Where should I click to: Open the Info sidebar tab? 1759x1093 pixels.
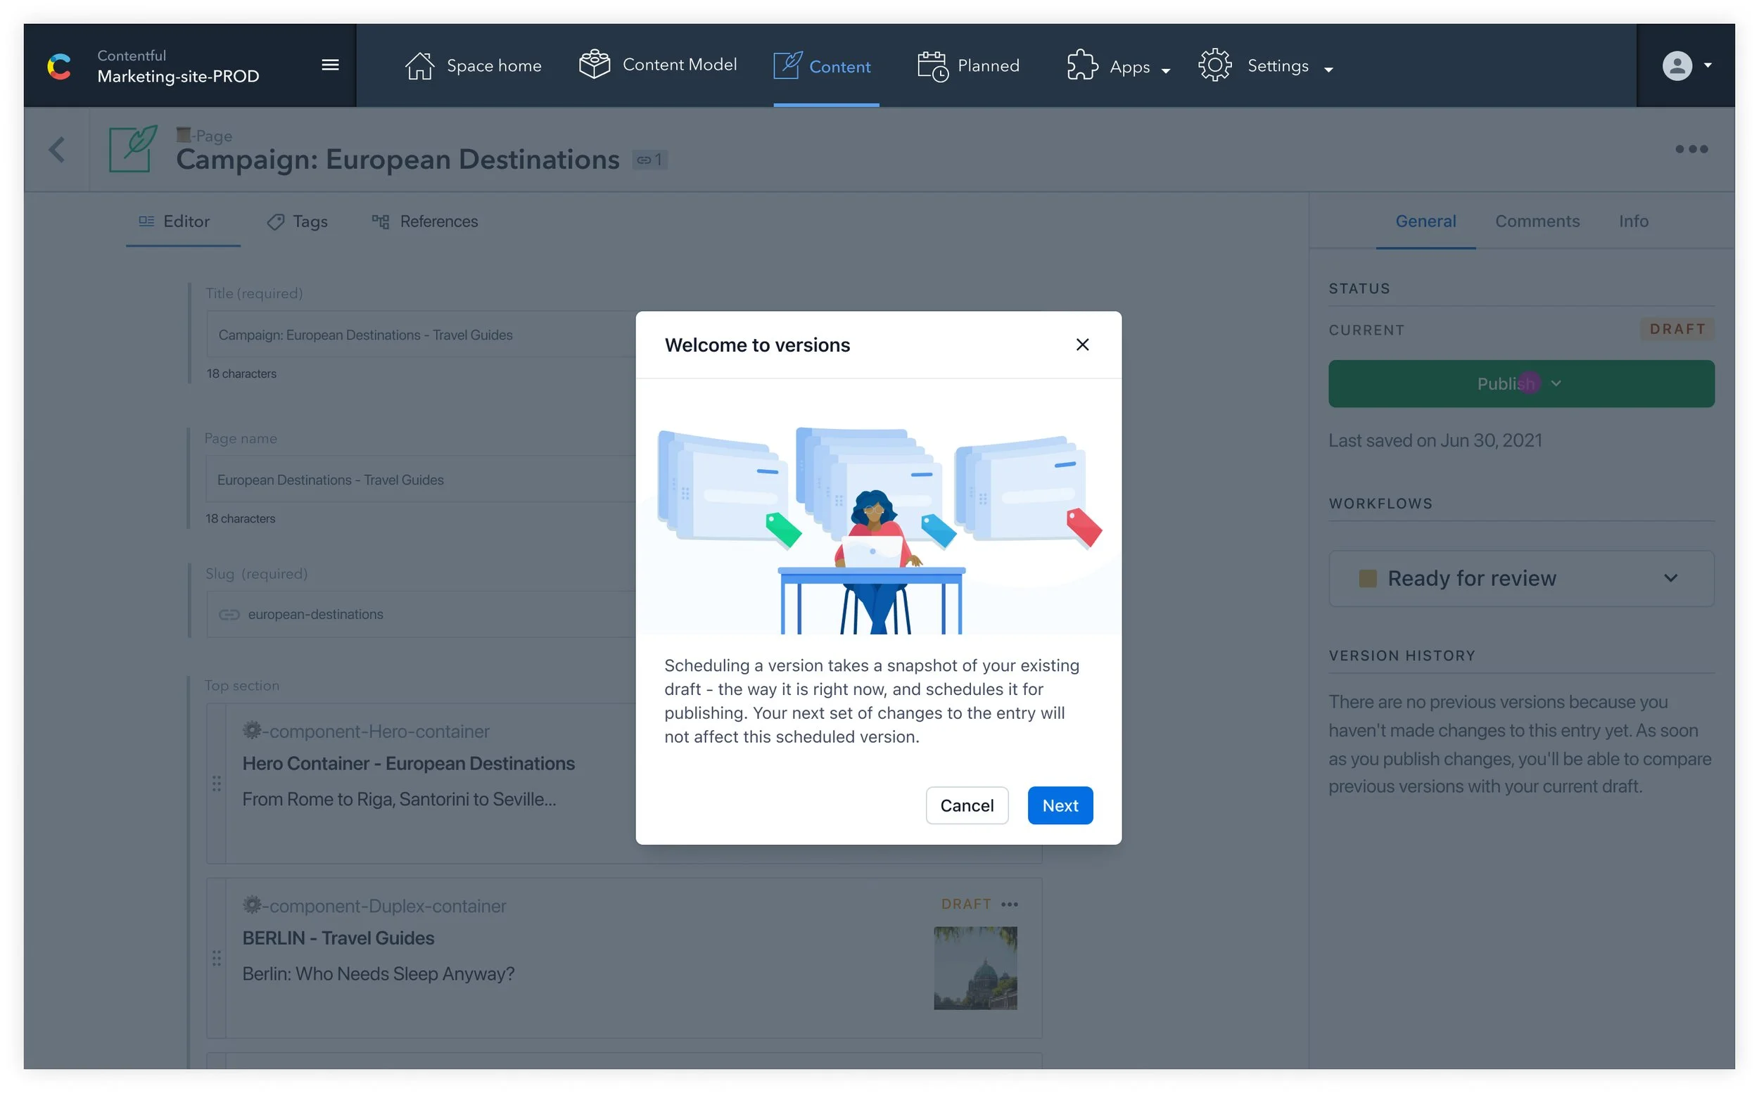[x=1632, y=222]
